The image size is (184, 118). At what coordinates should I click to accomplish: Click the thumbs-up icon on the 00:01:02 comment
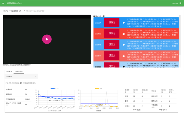pyautogui.click(x=124, y=34)
